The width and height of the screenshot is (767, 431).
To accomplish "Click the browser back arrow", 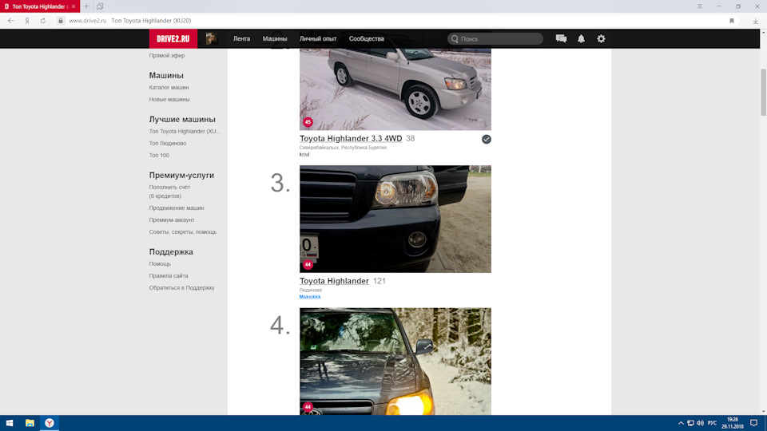I will (10, 21).
